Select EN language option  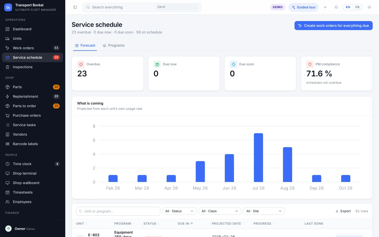tap(348, 7)
